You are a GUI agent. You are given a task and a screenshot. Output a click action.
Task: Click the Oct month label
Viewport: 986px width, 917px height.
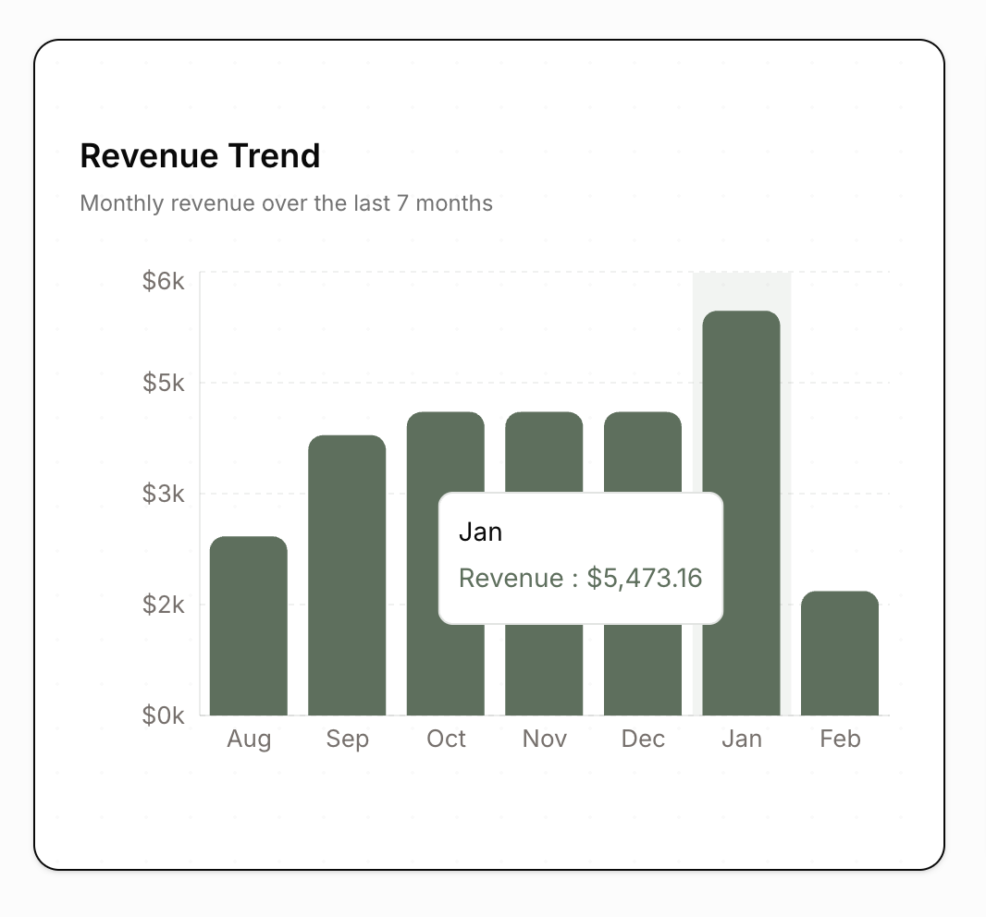(x=446, y=740)
